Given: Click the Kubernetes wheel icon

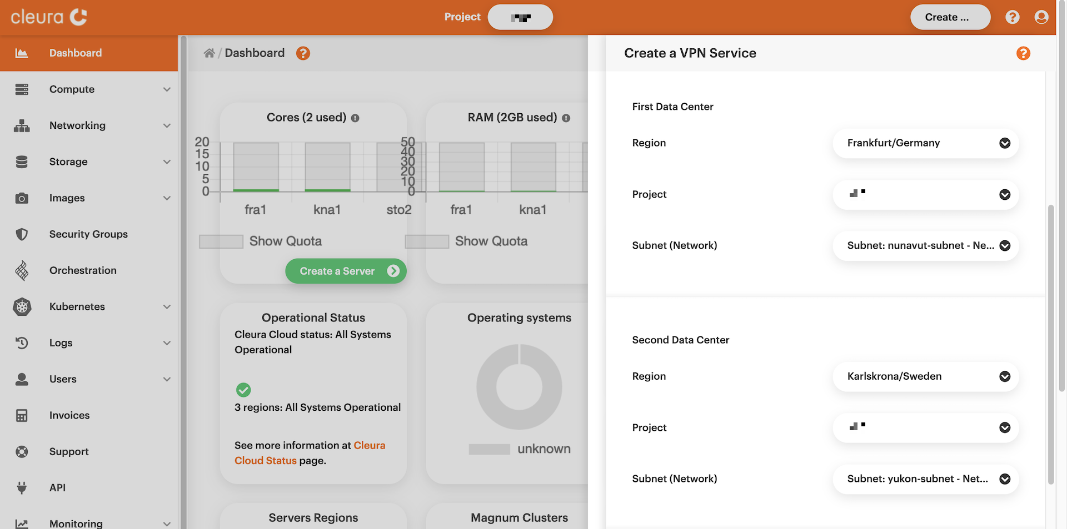Looking at the screenshot, I should [x=22, y=306].
